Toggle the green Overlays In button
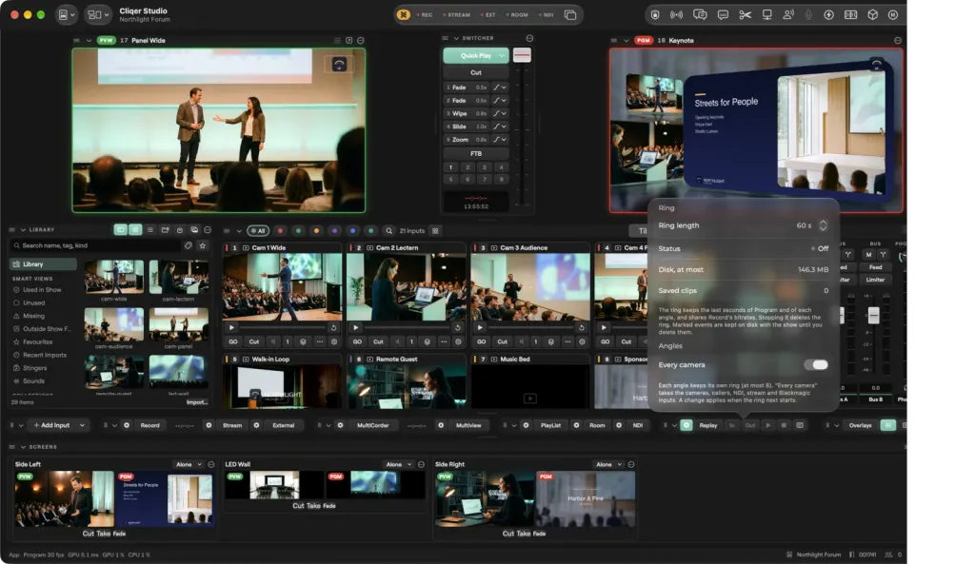Screen dimensions: 975x564 pos(887,425)
